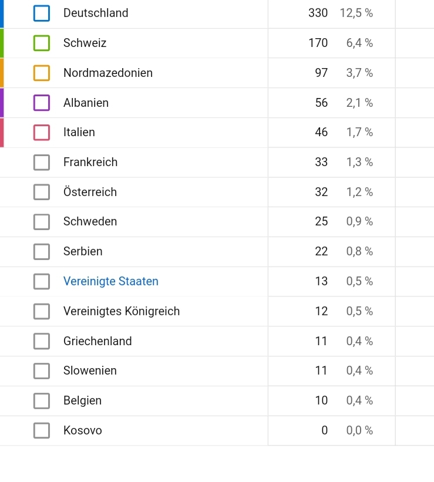The image size is (434, 482).
Task: Select the Griechenland checkbox
Action: point(42,341)
